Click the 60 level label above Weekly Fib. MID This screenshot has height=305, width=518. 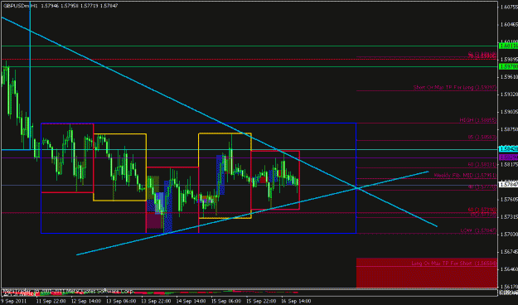point(482,165)
